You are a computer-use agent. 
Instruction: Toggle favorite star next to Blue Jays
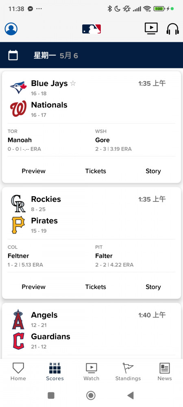pos(73,83)
